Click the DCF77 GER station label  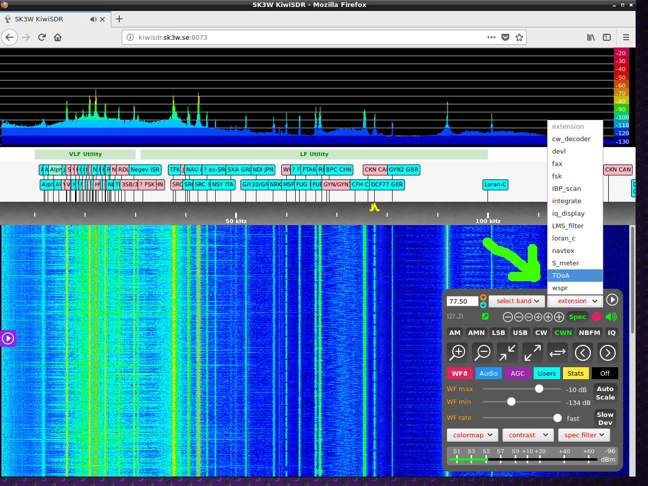[x=387, y=184]
